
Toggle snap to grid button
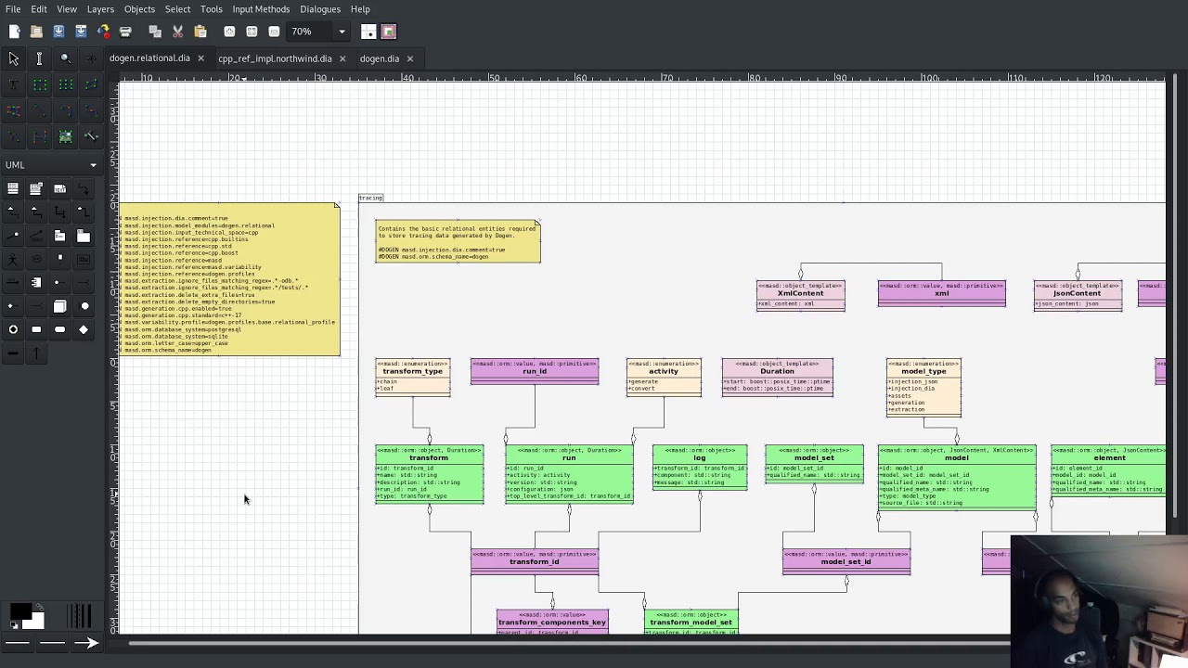click(368, 32)
